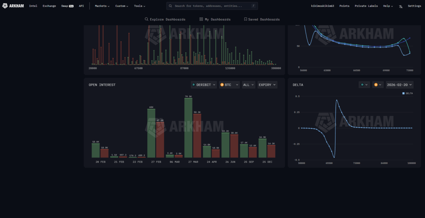Click the green 27 MAR 79.5K bar
The height and width of the screenshot is (218, 425).
pos(189,128)
